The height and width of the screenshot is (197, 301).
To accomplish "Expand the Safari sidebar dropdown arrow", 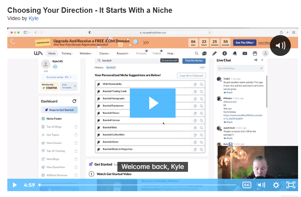I will 30,33.
